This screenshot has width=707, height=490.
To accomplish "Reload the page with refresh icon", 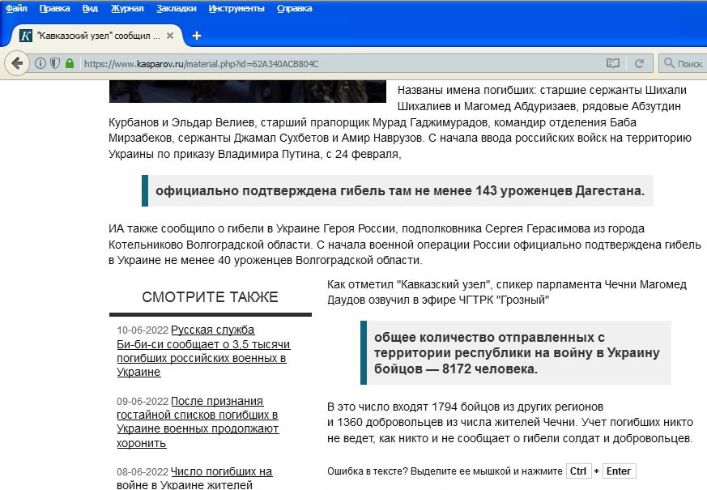I will [x=639, y=63].
